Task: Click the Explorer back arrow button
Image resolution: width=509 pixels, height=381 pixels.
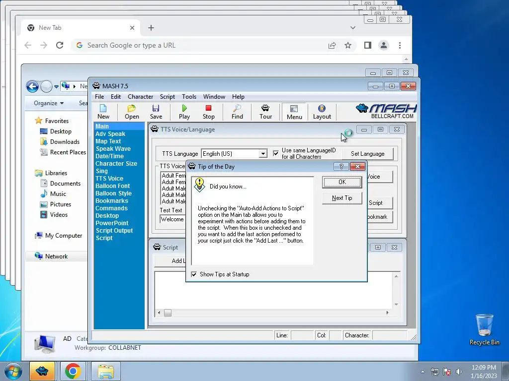Action: (x=32, y=86)
